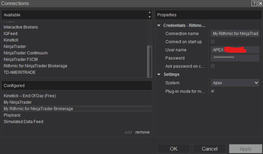The width and height of the screenshot is (263, 154).
Task: Click the Properties panel header
Action: pyautogui.click(x=208, y=15)
